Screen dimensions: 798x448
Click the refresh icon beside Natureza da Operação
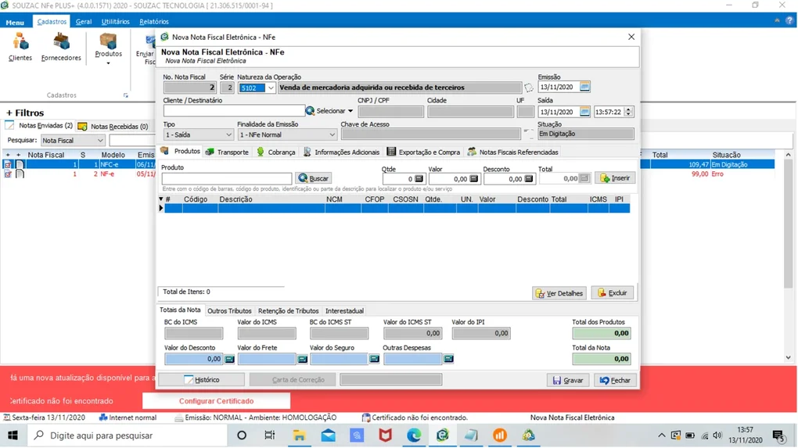(529, 88)
